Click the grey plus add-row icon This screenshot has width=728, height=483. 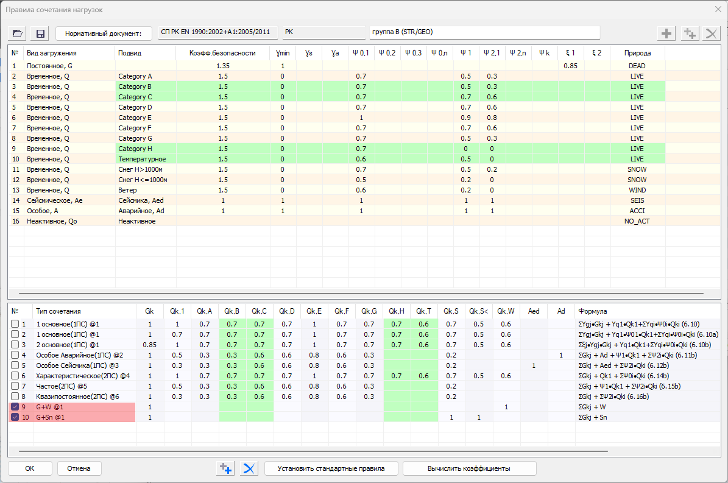(667, 33)
